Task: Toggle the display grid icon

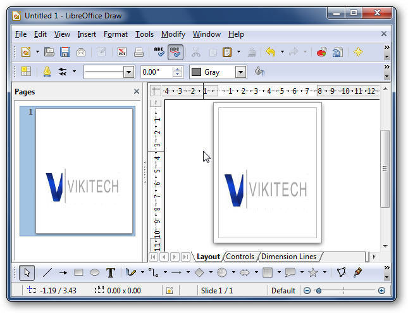Action: tap(26, 72)
